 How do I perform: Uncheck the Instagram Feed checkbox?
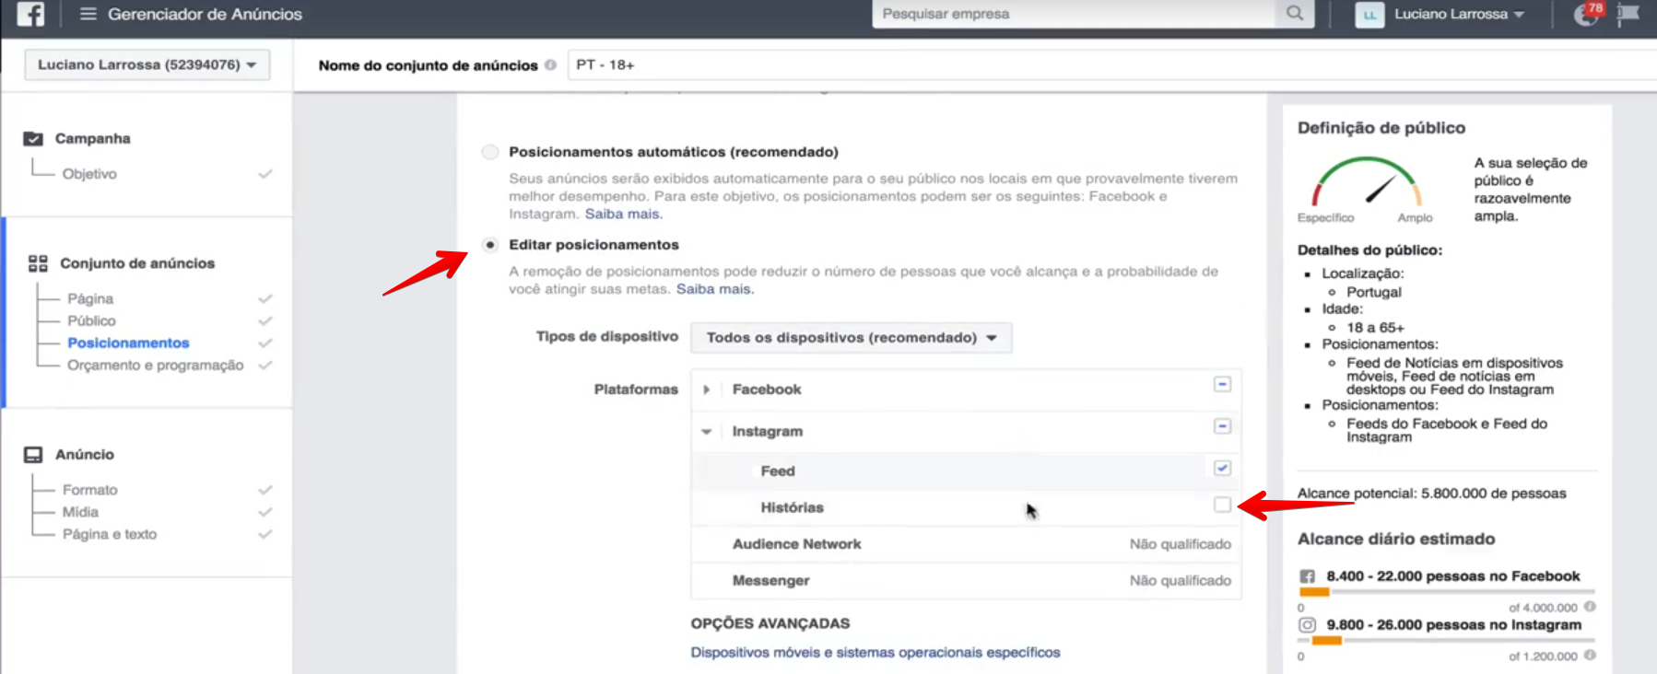1222,469
